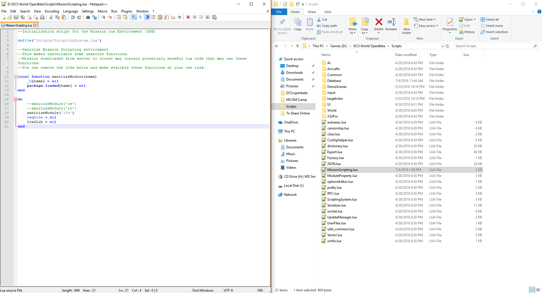The width and height of the screenshot is (542, 293).
Task: Collapse the 'do' block fold marker
Action: [16, 99]
